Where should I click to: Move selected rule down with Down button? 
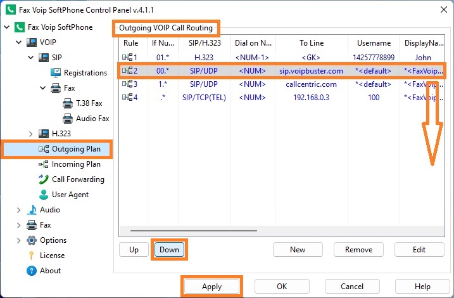coord(170,250)
